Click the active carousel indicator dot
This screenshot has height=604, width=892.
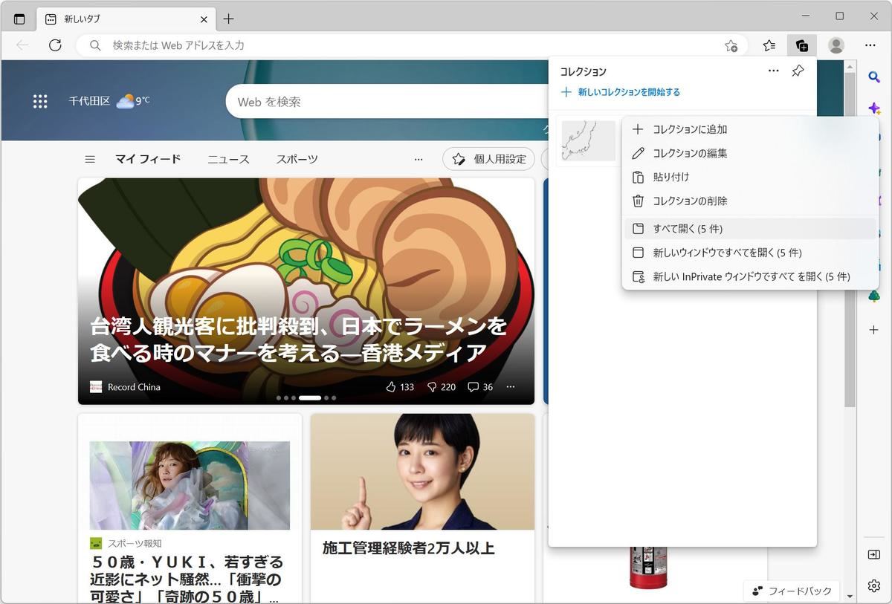[x=309, y=398]
